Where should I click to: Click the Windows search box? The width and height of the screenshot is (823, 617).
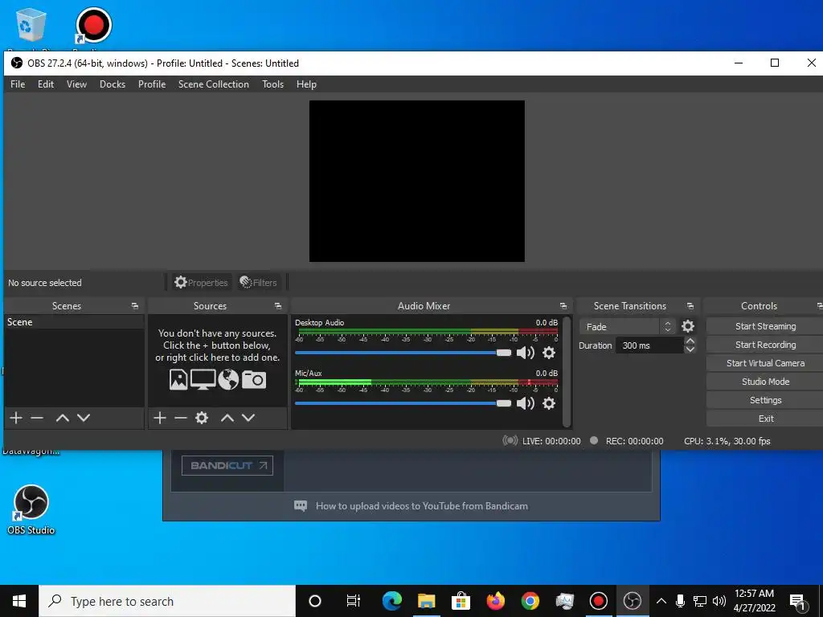point(167,601)
